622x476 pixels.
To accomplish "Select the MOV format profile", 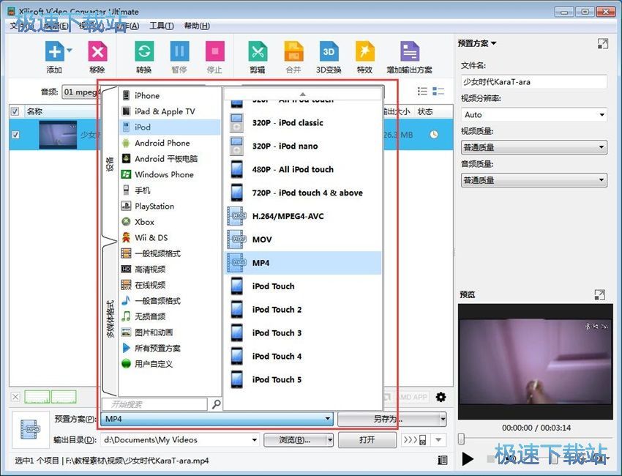I will 303,239.
